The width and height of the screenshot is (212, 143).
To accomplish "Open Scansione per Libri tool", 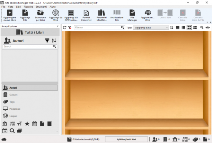I will pos(40,15).
